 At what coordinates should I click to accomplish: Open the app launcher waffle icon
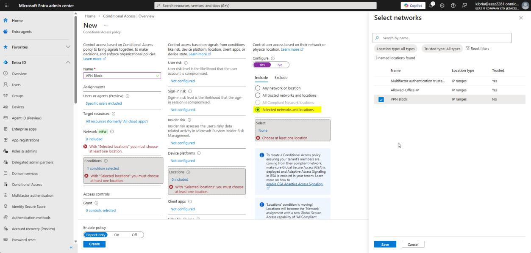click(6, 5)
